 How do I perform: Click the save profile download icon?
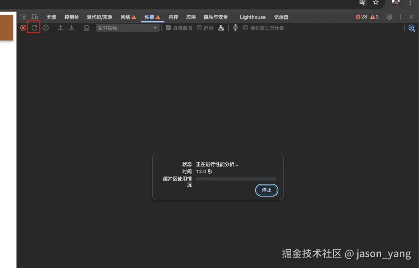72,28
